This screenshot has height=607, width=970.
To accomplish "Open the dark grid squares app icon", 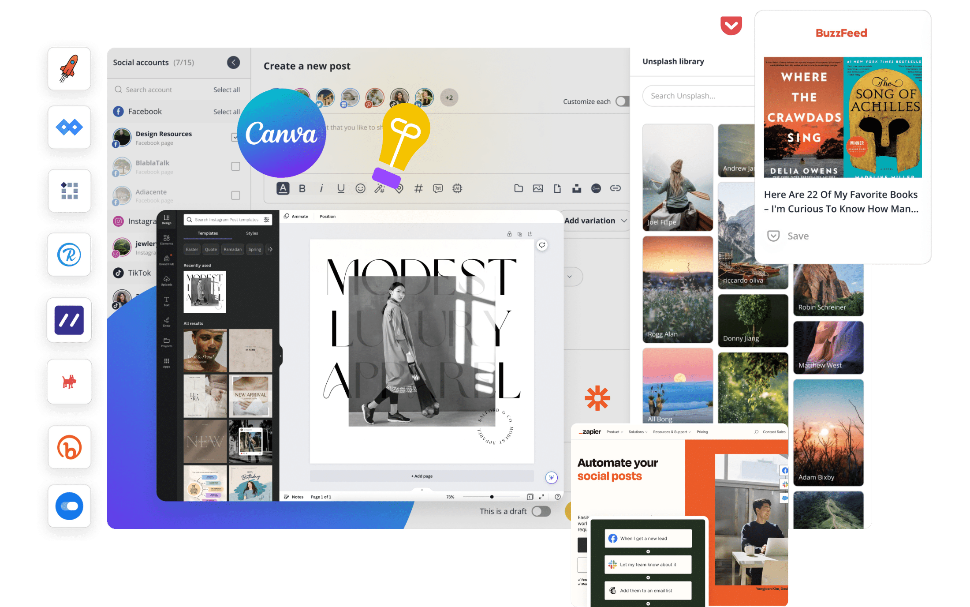I will [69, 191].
